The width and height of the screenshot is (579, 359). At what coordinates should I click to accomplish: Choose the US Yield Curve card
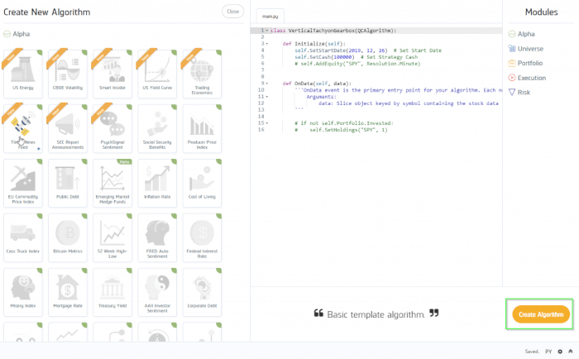click(x=157, y=74)
